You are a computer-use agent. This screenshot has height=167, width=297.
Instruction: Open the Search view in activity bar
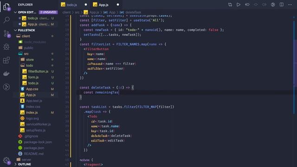coord(6,19)
